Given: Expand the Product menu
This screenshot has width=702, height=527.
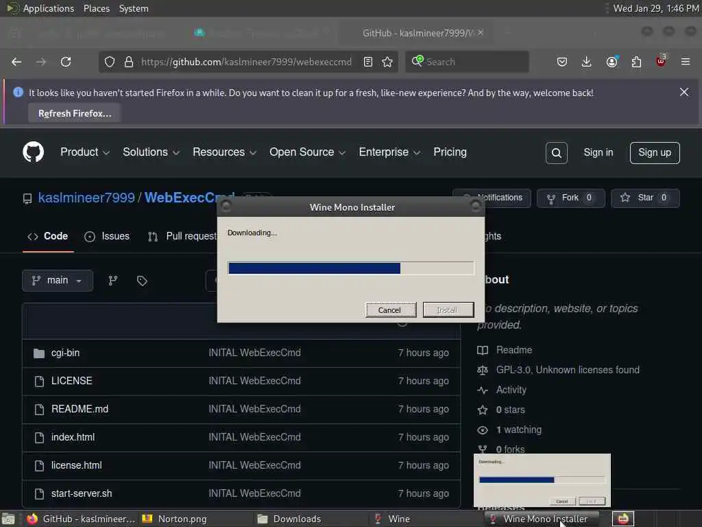Looking at the screenshot, I should point(84,152).
